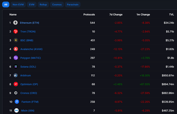Open the Polygon (MATIC) chain link
This screenshot has height=114, width=177.
[x=30, y=58]
